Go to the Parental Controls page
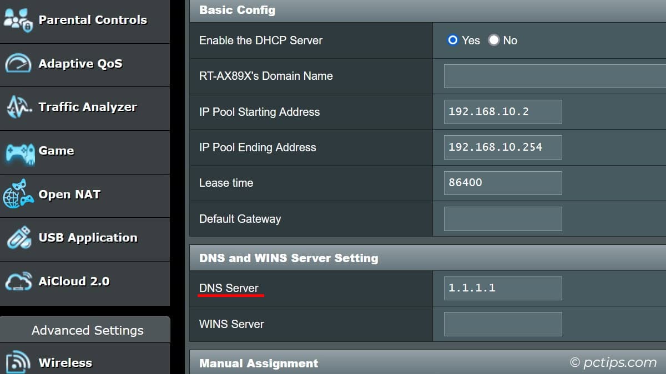Screen dimensions: 666x374 [x=93, y=20]
